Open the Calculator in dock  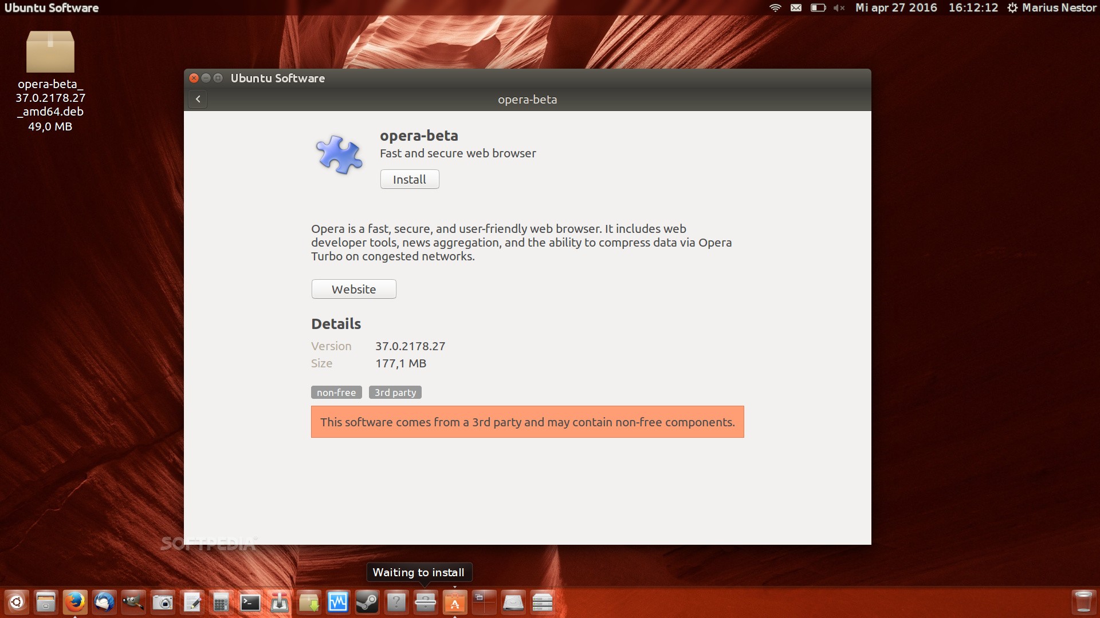(x=221, y=602)
